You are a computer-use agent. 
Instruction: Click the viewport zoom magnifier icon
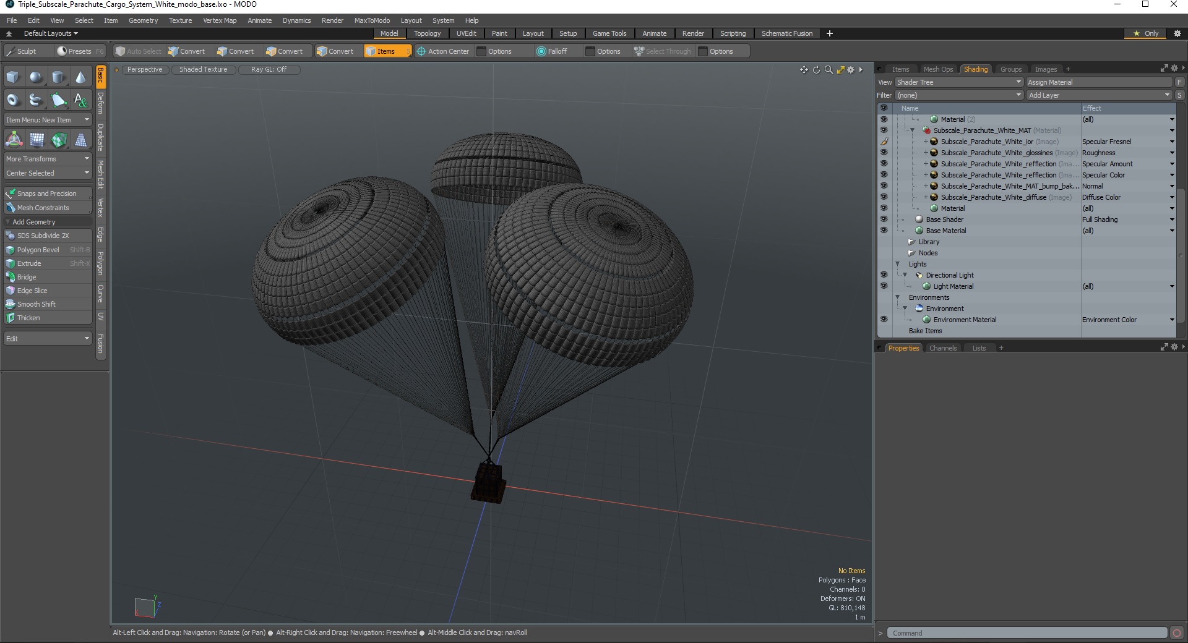click(x=829, y=70)
